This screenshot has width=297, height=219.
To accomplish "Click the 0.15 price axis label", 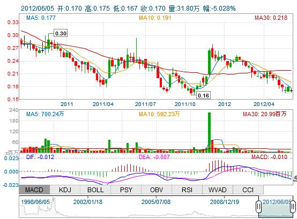I will pyautogui.click(x=13, y=99).
